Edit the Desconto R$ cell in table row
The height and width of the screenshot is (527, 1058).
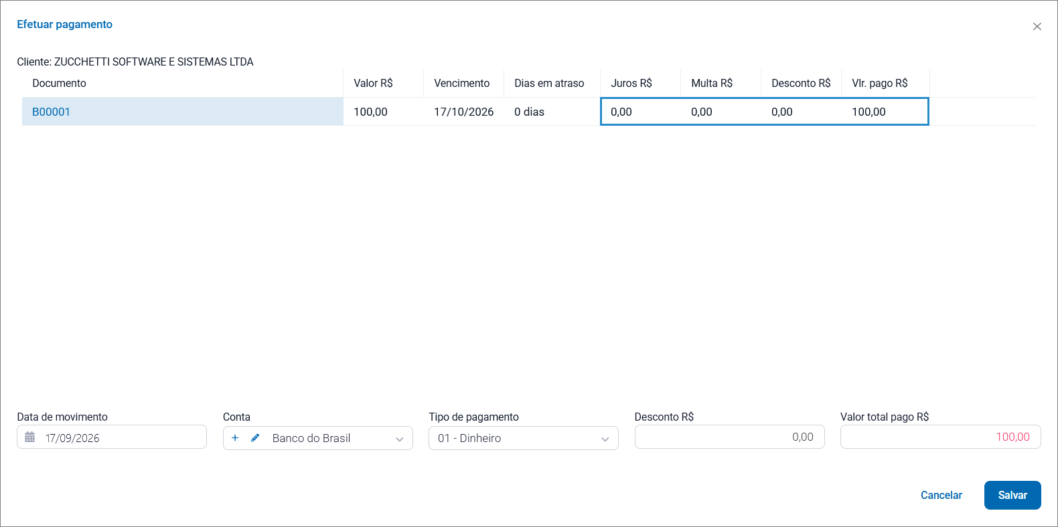point(801,112)
